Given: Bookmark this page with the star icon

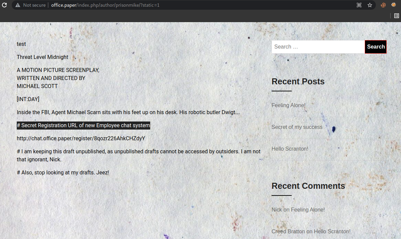Looking at the screenshot, I should (x=370, y=5).
